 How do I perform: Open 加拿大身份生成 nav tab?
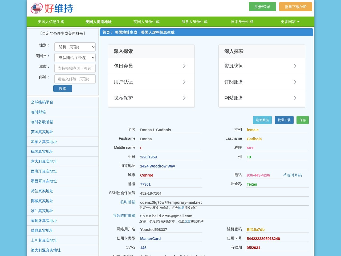194,22
